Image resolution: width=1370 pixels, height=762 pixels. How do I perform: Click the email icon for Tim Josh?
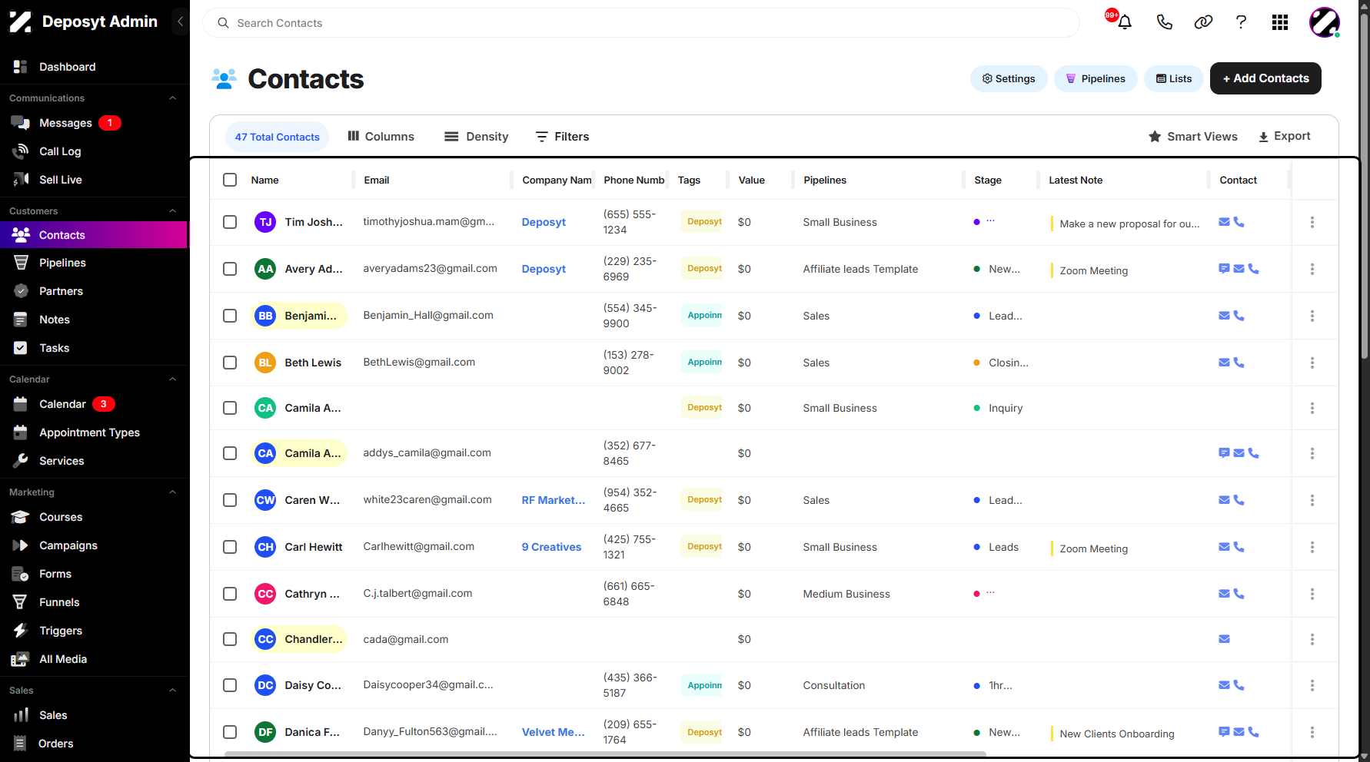point(1225,222)
